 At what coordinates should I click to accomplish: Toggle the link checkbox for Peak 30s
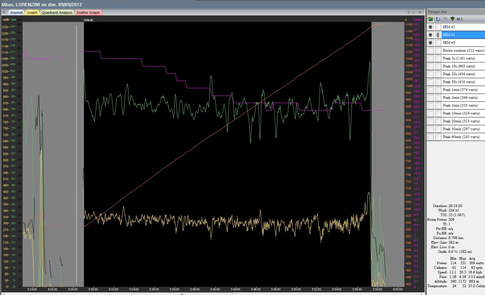tap(438, 82)
